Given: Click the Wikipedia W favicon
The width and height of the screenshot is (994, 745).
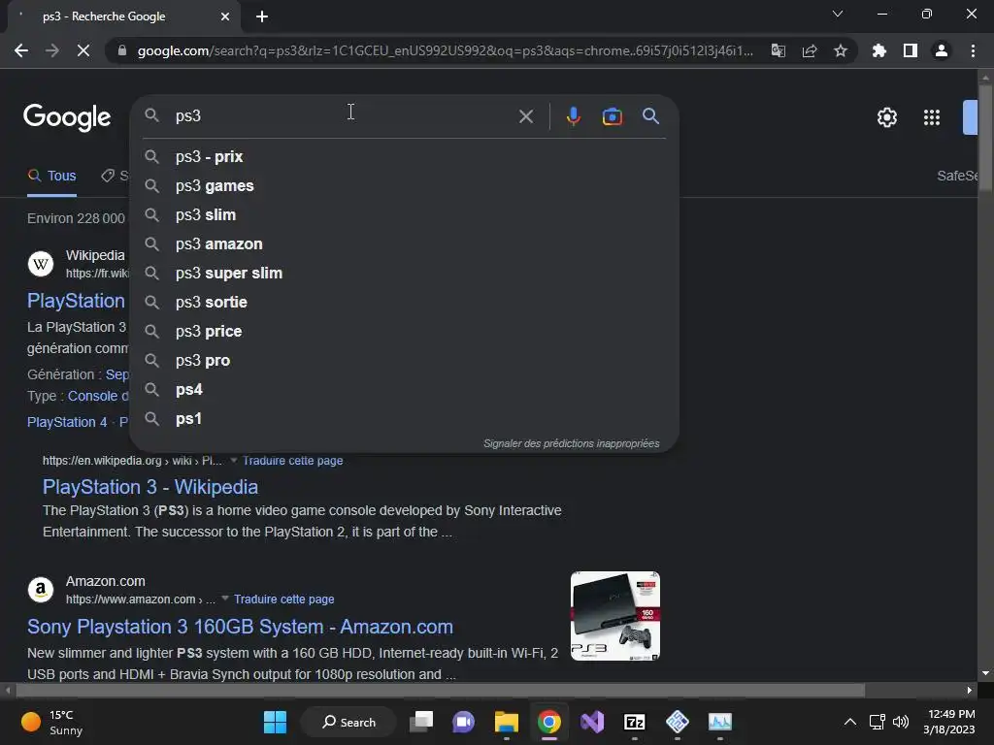Looking at the screenshot, I should point(41,264).
